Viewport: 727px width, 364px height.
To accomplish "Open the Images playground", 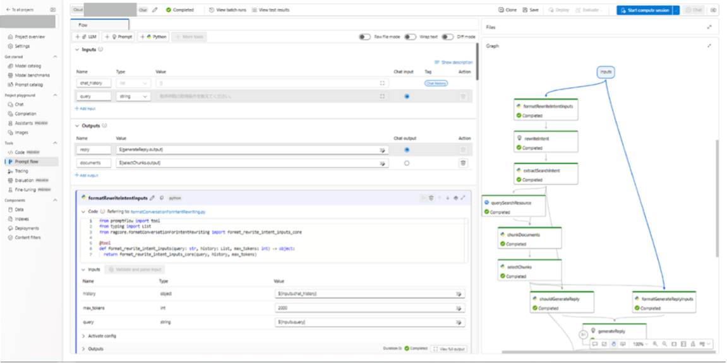I will [21, 132].
